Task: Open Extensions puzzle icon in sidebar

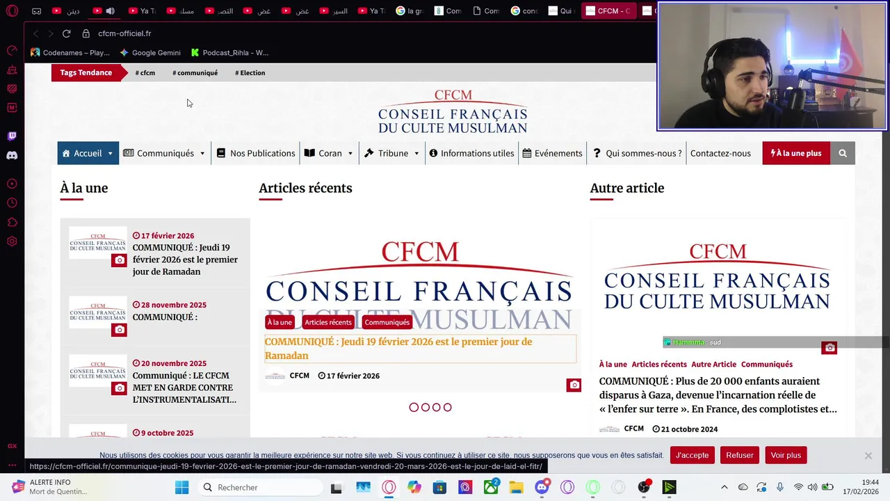Action: click(x=12, y=223)
